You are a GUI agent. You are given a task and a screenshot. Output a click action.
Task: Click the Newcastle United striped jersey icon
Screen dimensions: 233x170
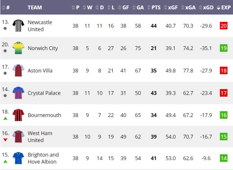pos(18,26)
